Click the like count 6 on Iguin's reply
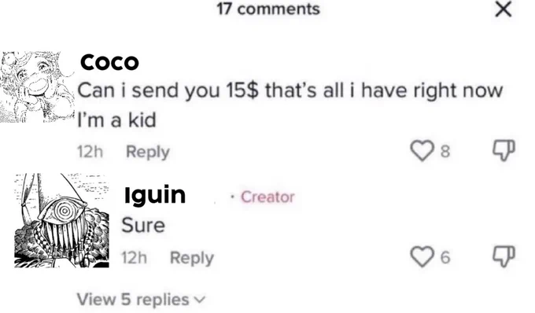 click(x=445, y=257)
